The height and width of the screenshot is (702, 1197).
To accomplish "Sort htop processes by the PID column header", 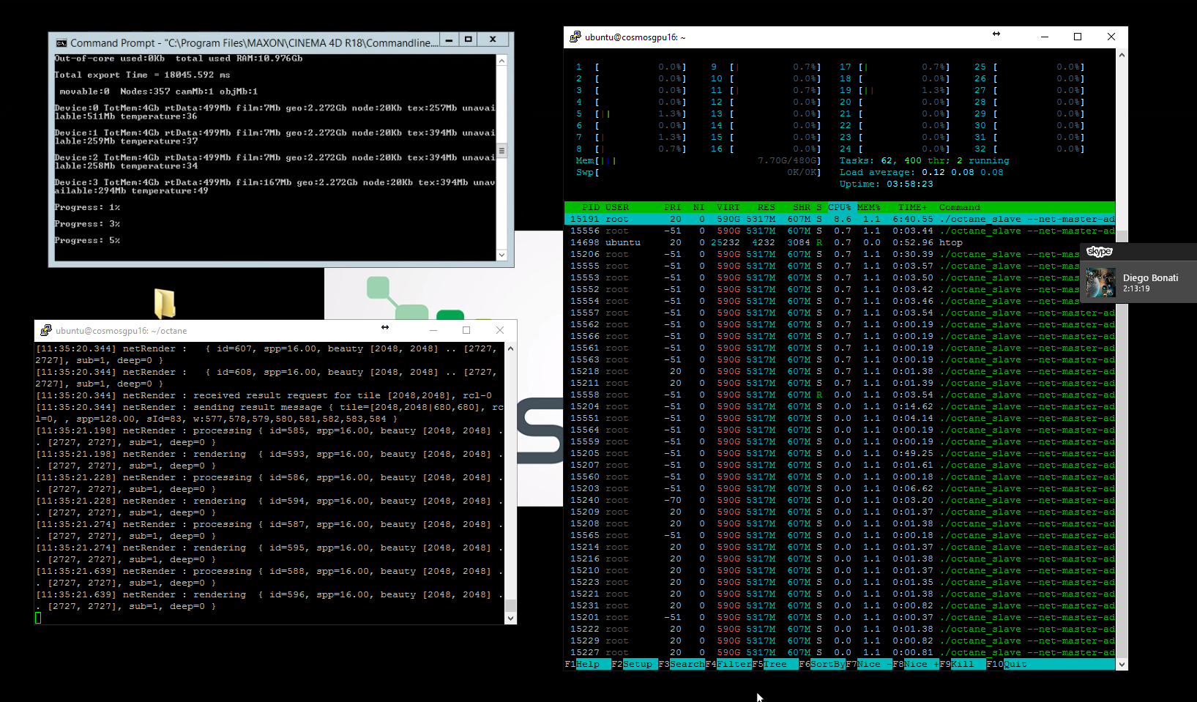I will (x=591, y=208).
